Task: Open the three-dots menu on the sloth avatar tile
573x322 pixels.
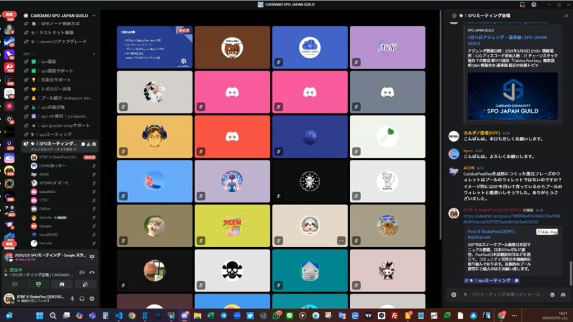Action: [341, 240]
